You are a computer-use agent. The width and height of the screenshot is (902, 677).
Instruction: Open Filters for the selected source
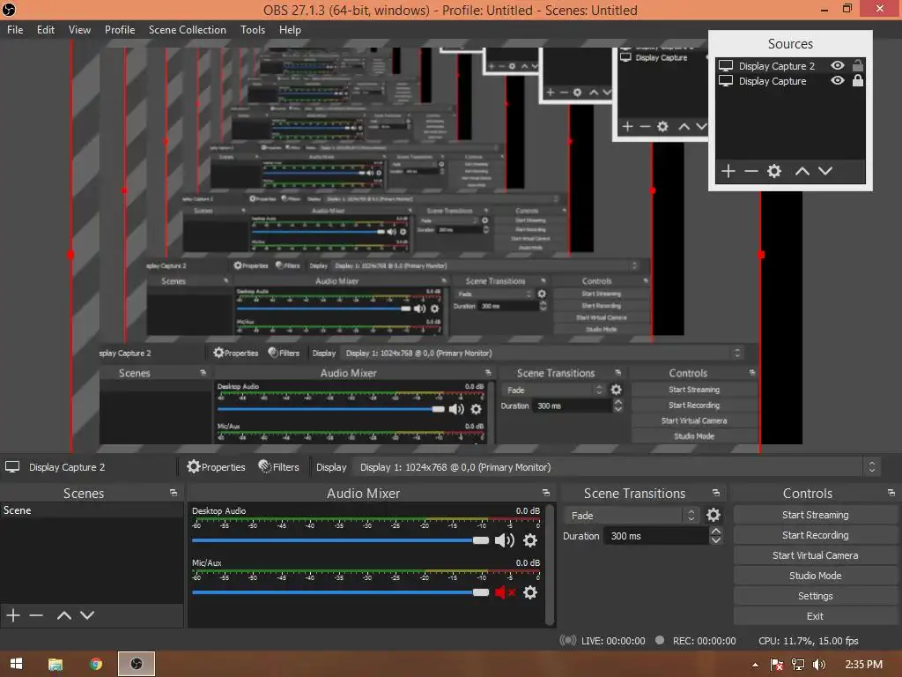pos(279,467)
